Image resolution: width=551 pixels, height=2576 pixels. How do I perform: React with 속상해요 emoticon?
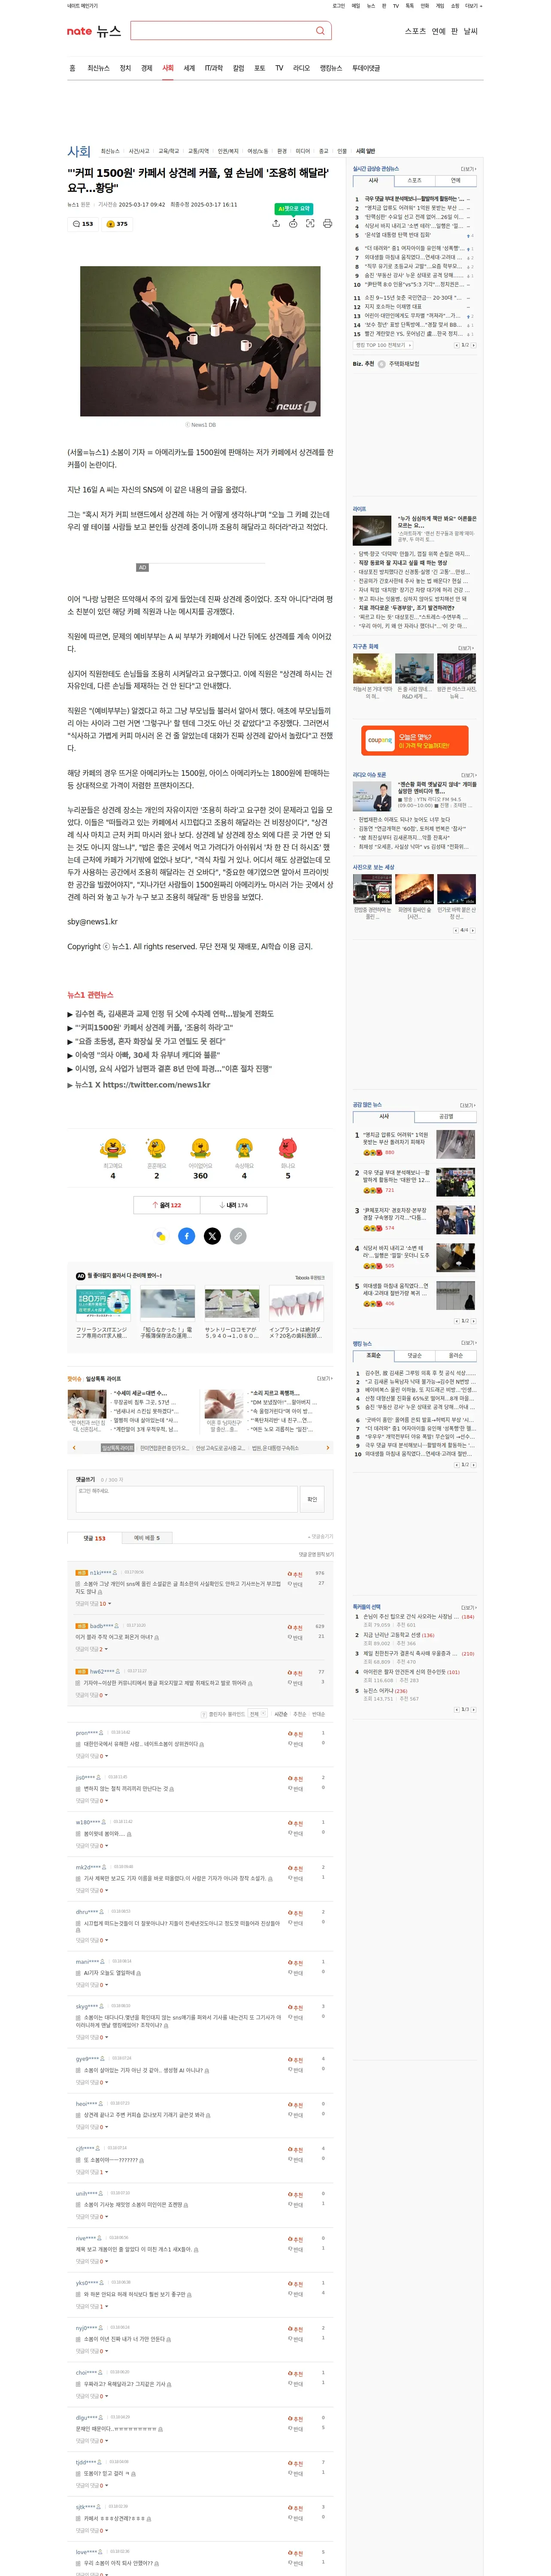[x=244, y=1147]
